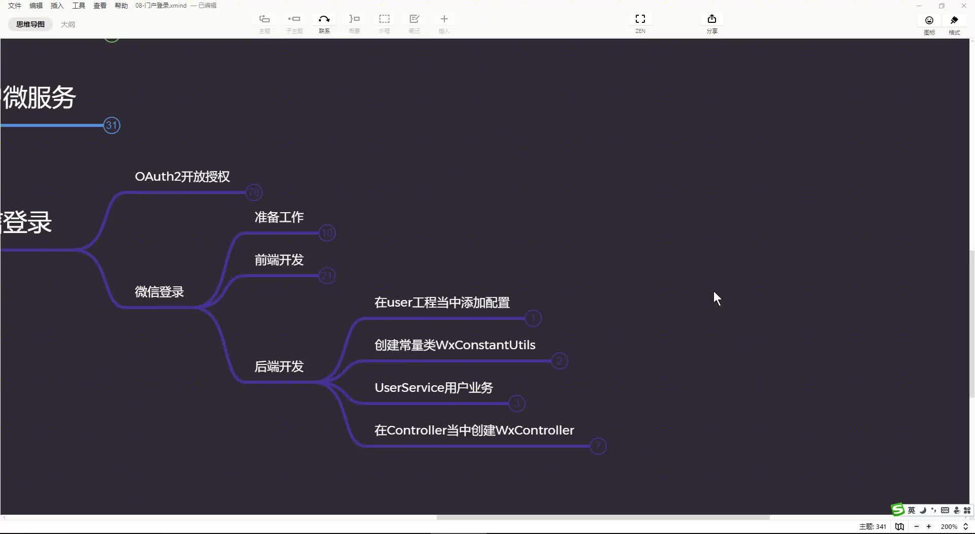Expand 创建常量类WxConstantUtils child count 2
This screenshot has height=534, width=975.
pos(560,361)
